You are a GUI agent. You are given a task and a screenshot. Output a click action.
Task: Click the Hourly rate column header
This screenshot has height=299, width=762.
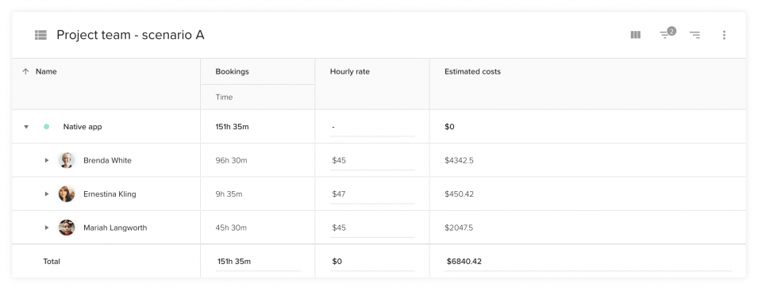pos(349,71)
